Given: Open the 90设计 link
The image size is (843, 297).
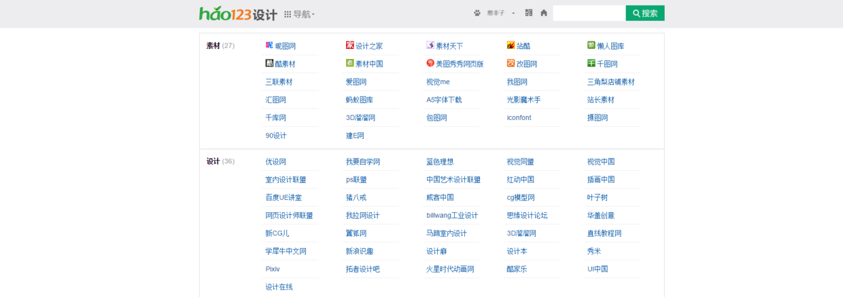Looking at the screenshot, I should click(x=276, y=136).
